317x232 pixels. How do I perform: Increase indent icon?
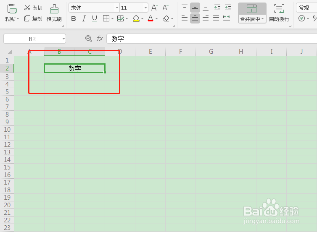(228, 8)
